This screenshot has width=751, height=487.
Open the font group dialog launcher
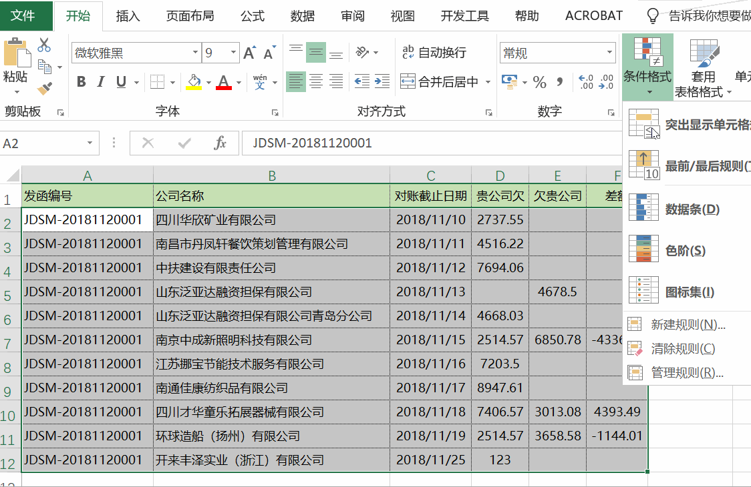275,113
